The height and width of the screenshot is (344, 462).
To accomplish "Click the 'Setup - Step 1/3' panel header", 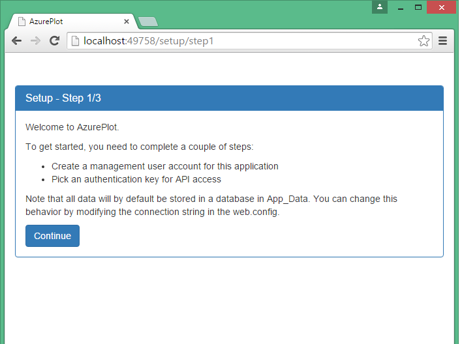I will 229,98.
